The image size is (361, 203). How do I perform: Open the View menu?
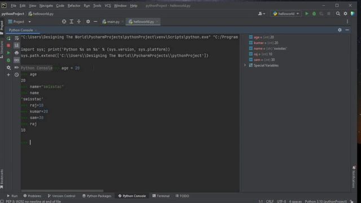click(32, 6)
